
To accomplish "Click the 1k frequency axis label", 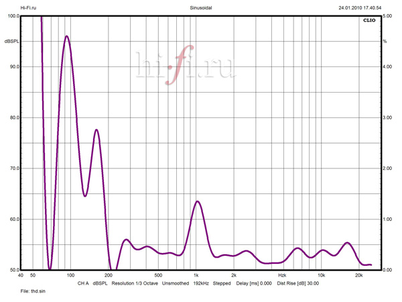I will (196, 276).
